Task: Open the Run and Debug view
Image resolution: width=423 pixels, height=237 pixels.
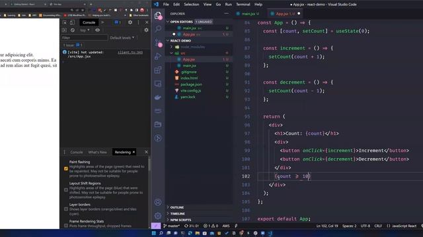Action: [158, 56]
